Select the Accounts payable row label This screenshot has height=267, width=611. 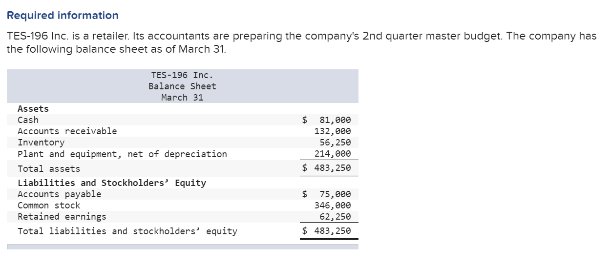pyautogui.click(x=60, y=194)
